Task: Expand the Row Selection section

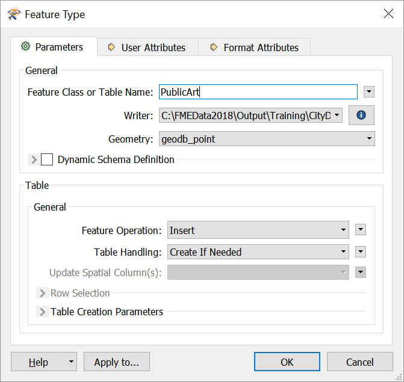Action: 43,293
